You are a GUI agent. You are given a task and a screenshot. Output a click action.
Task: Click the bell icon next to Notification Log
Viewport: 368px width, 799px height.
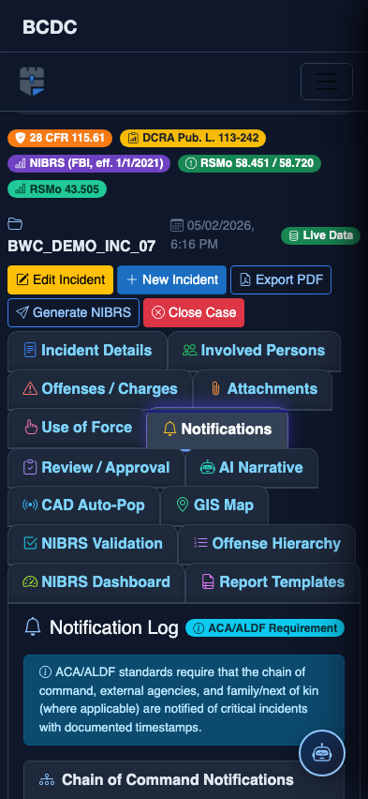(x=33, y=626)
